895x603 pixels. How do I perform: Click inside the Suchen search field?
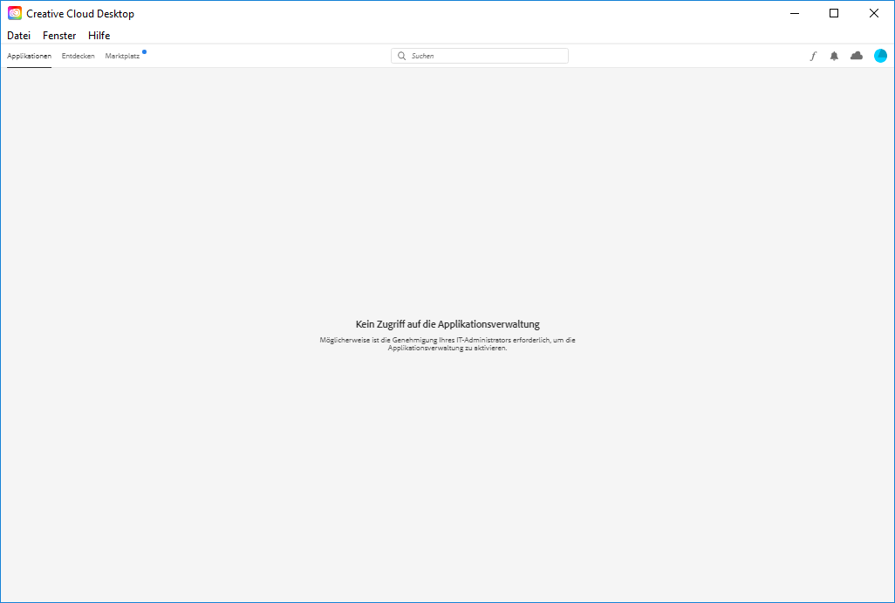480,55
